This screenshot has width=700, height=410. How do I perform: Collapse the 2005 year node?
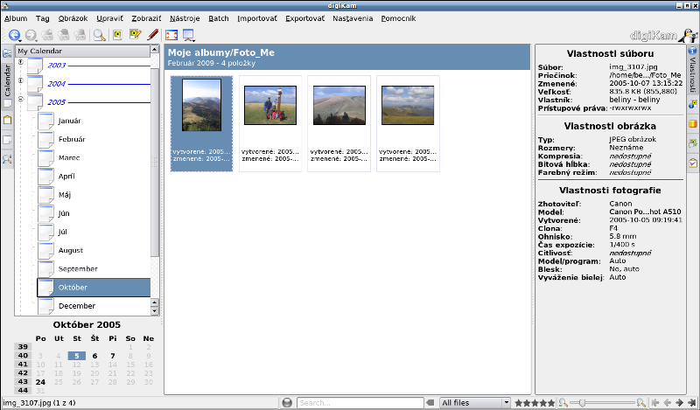click(20, 99)
